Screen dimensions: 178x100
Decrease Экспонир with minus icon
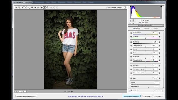[x=131, y=42]
